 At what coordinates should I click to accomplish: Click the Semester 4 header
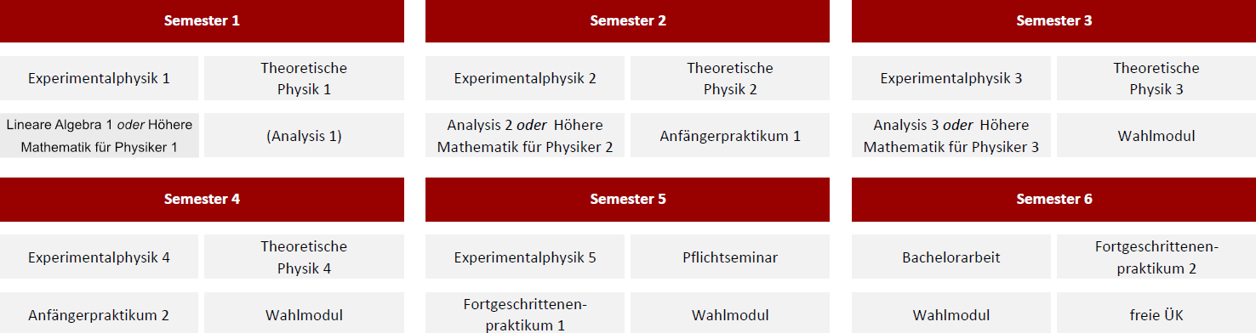tap(202, 199)
